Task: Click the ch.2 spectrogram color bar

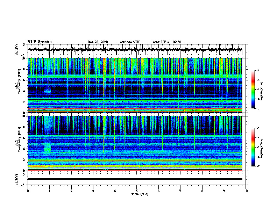Action: [253, 147]
